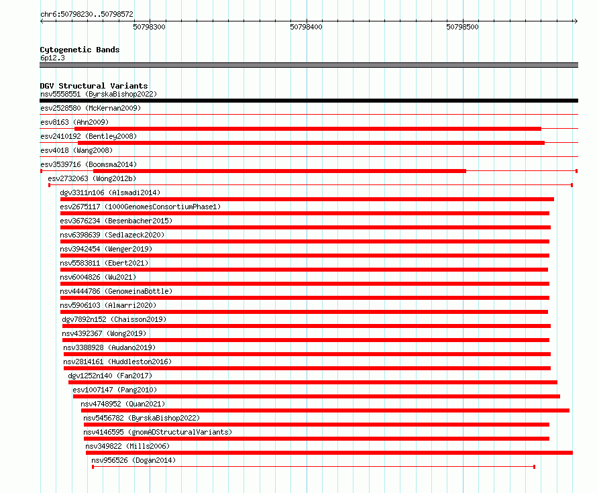Click the gray 6p12.3 cytogenetic band bar

click(x=309, y=65)
